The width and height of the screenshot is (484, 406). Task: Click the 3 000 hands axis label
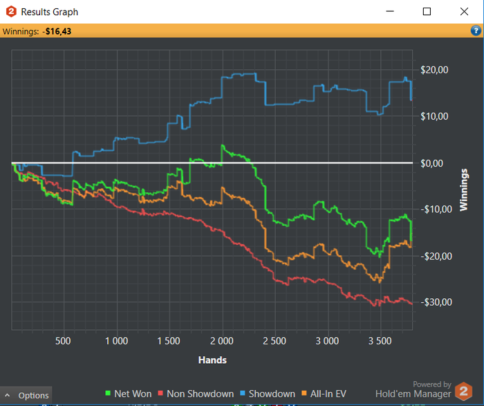point(327,341)
